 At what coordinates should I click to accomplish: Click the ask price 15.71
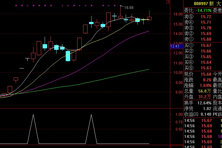(206, 23)
